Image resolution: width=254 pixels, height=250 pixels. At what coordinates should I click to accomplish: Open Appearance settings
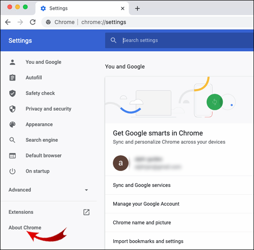pos(39,125)
